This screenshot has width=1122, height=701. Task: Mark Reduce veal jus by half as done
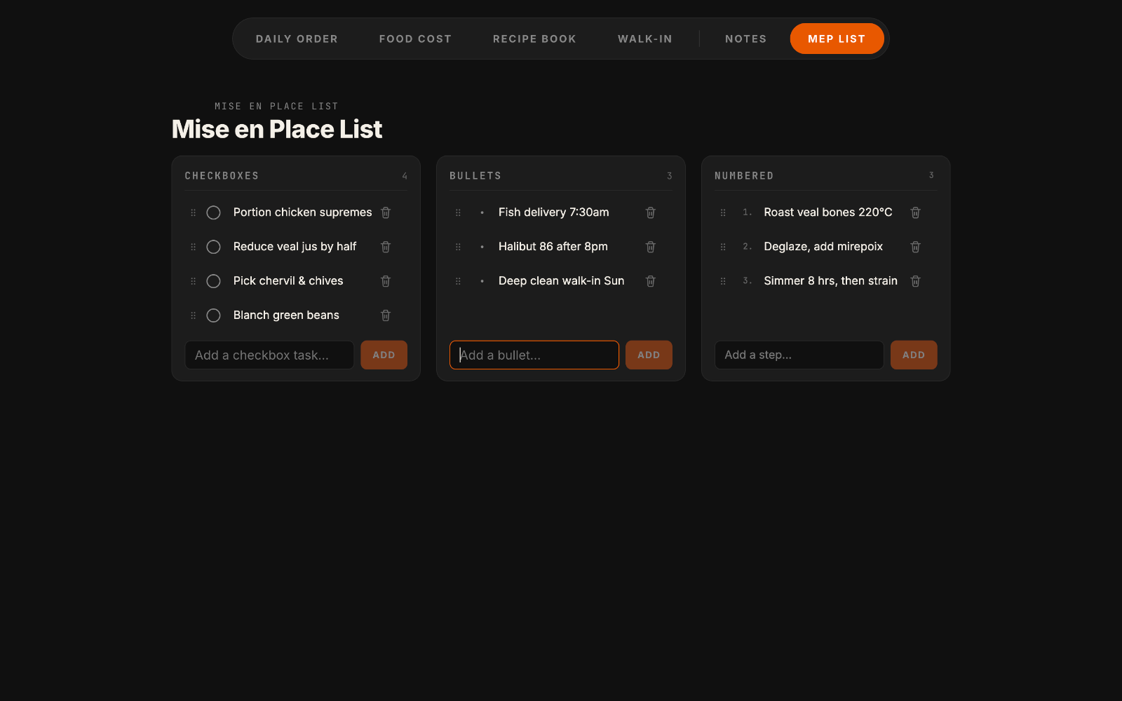pos(214,247)
